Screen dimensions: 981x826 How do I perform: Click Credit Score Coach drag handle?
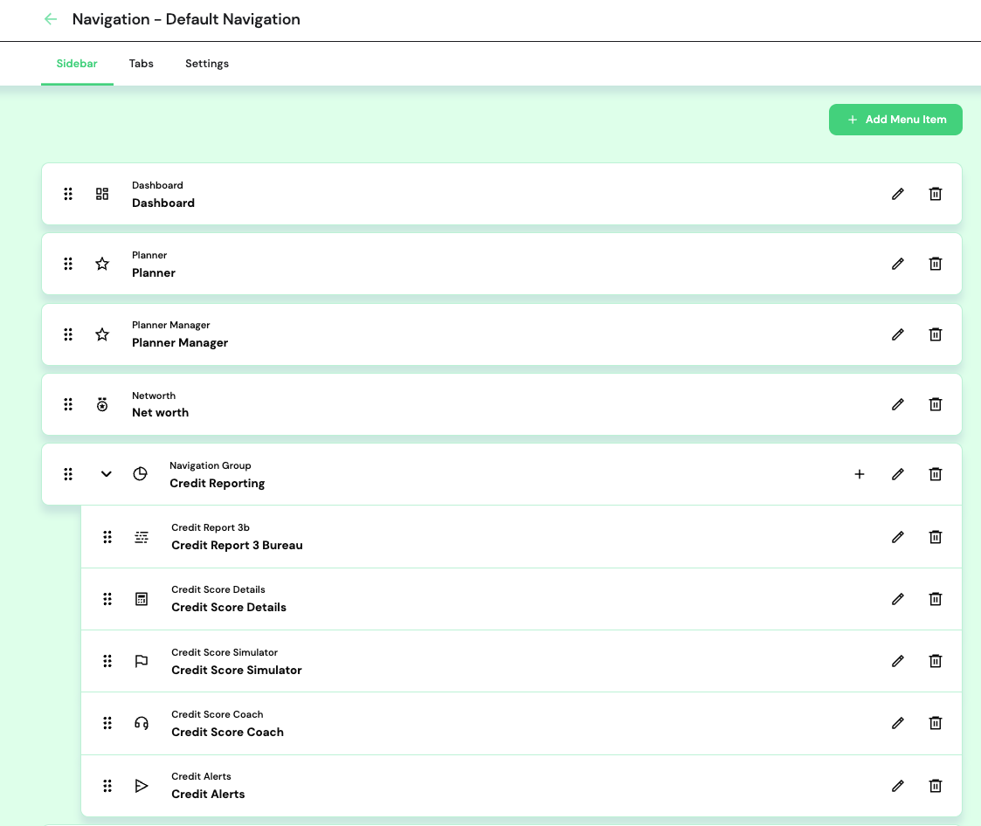coord(107,724)
